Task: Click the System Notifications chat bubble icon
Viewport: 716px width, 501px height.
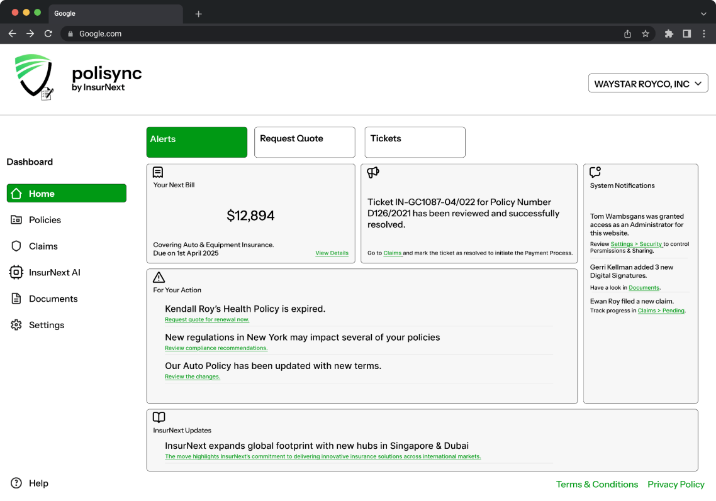Action: click(x=595, y=172)
